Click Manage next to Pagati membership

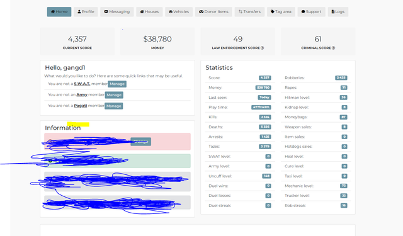[113, 106]
